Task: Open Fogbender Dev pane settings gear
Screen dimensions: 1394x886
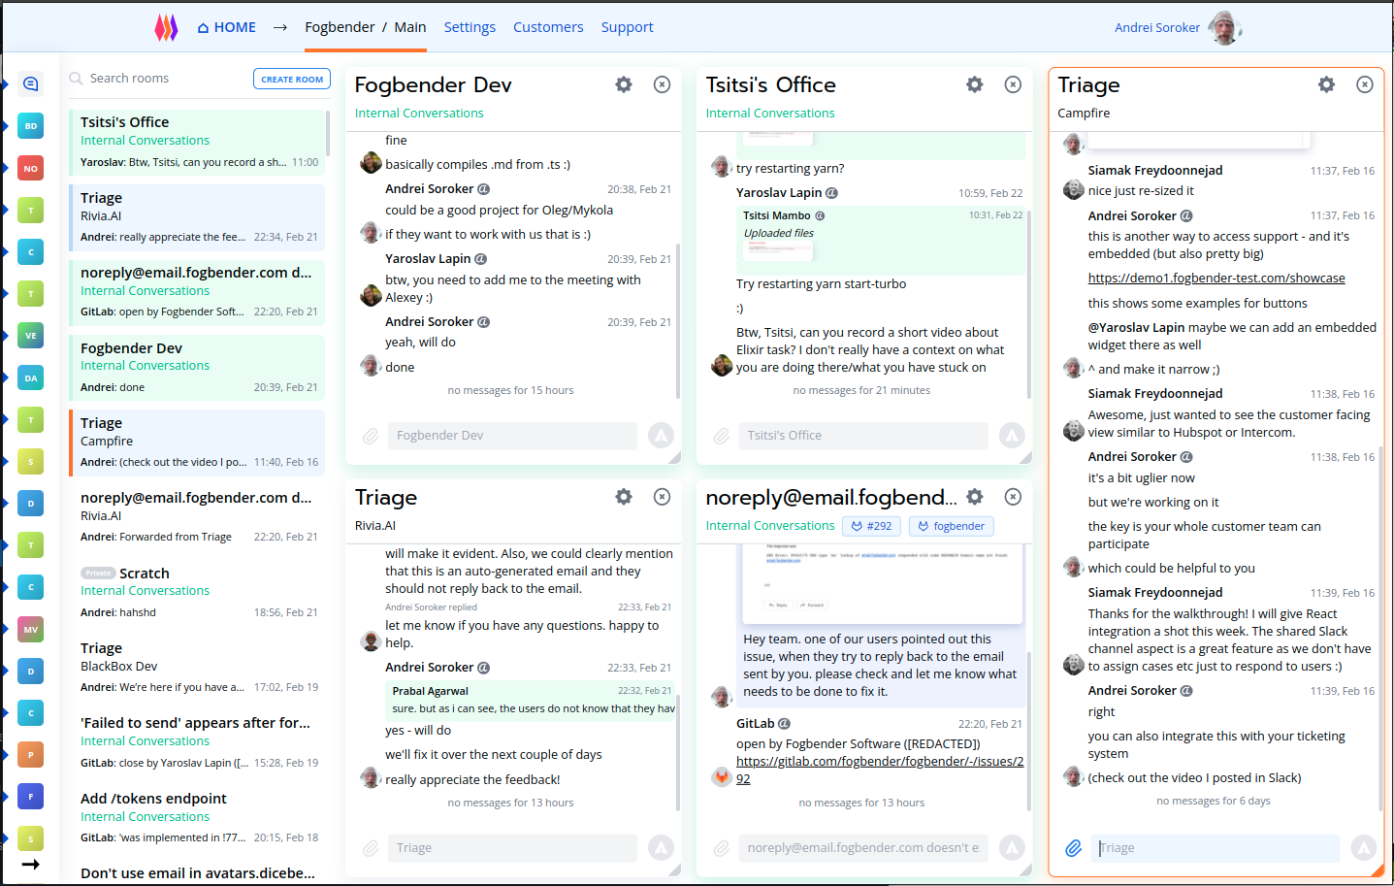Action: click(x=624, y=84)
